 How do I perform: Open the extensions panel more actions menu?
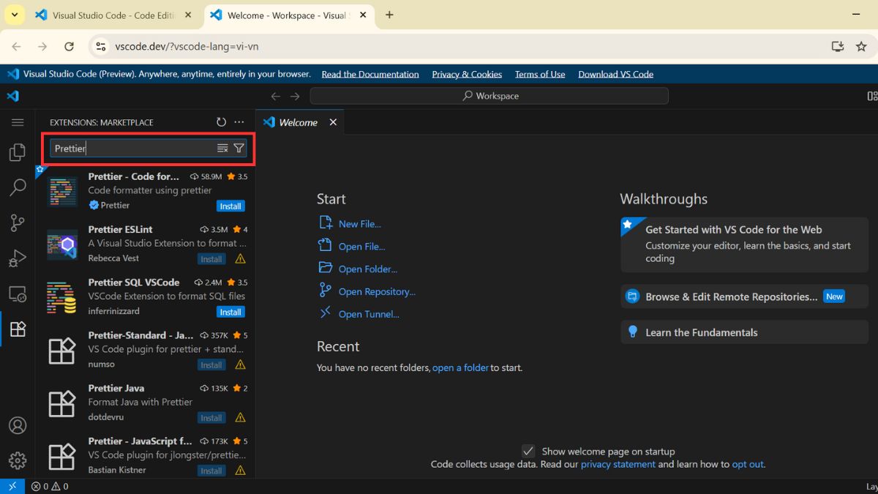point(239,122)
